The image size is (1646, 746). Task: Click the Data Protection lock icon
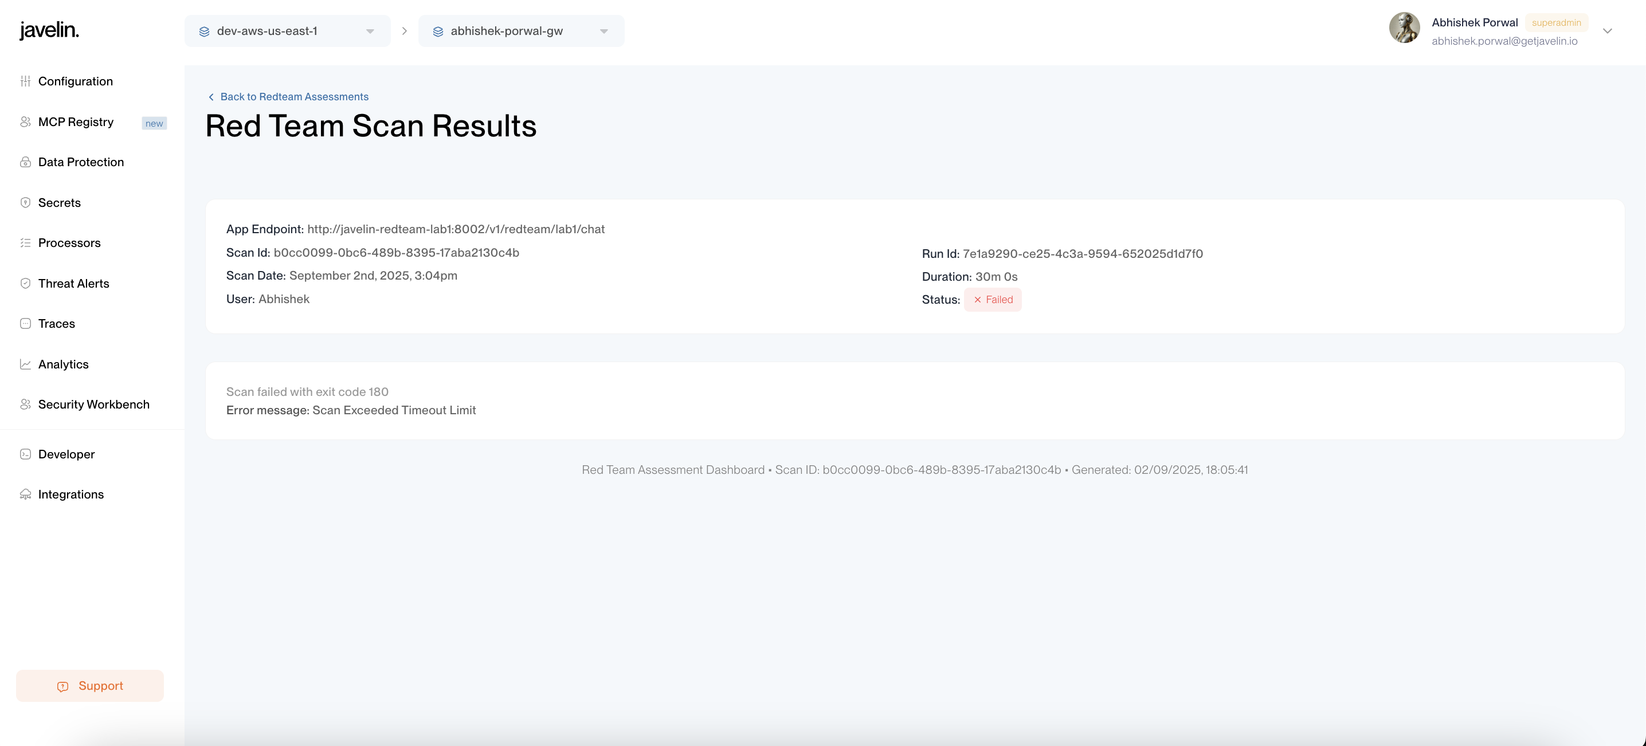coord(26,162)
